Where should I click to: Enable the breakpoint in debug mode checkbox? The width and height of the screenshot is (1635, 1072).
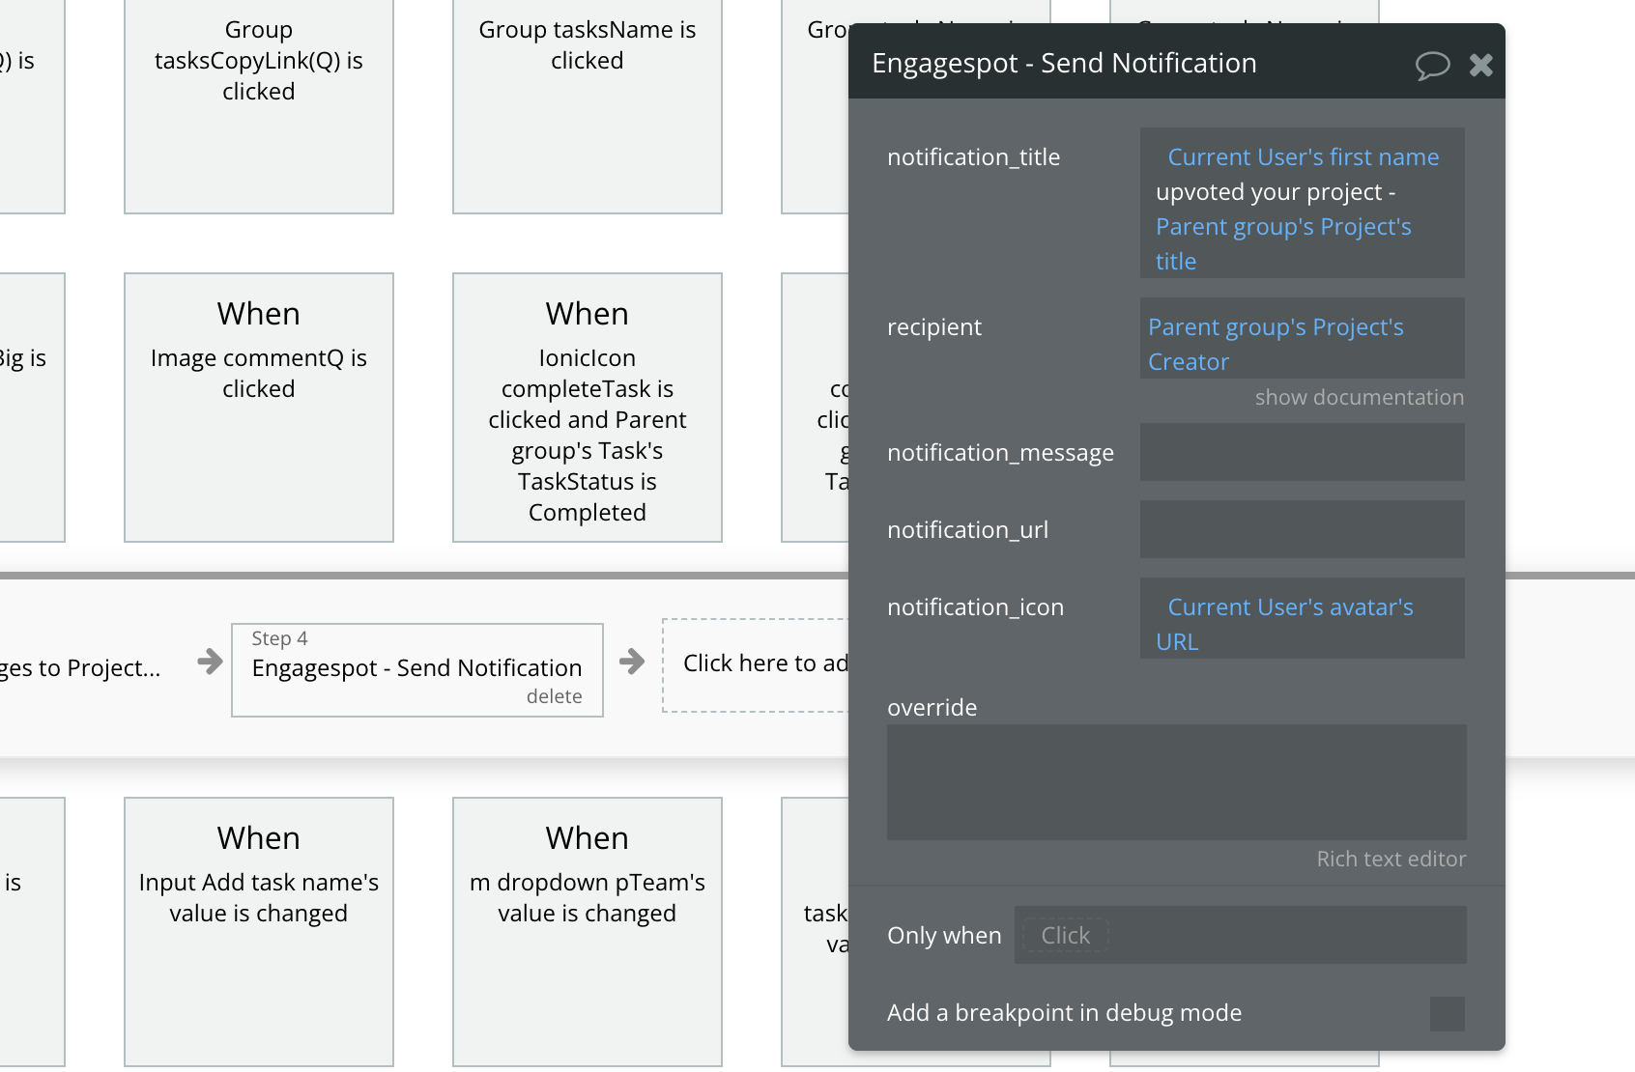point(1447,1014)
